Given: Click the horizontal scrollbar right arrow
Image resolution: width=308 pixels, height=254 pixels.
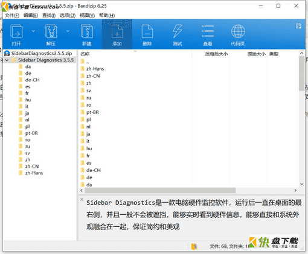Looking at the screenshot, I should 295,190.
